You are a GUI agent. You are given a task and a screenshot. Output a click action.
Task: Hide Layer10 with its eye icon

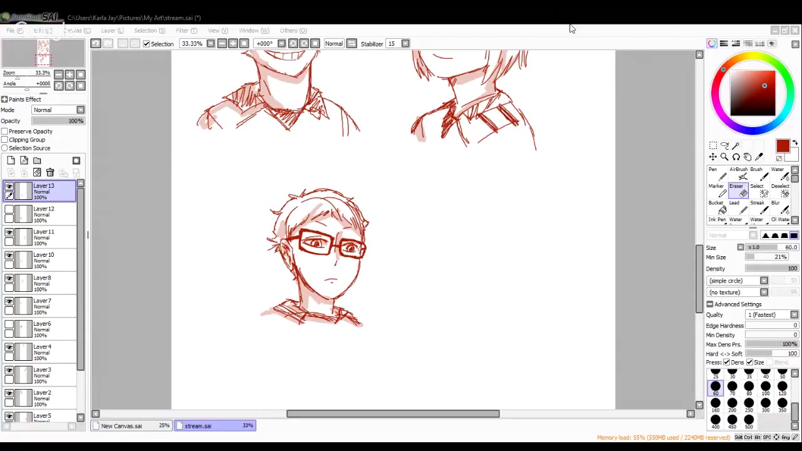coord(9,256)
